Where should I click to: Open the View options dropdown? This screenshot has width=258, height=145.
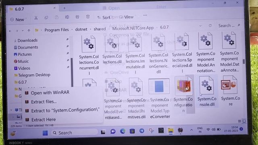126,17
